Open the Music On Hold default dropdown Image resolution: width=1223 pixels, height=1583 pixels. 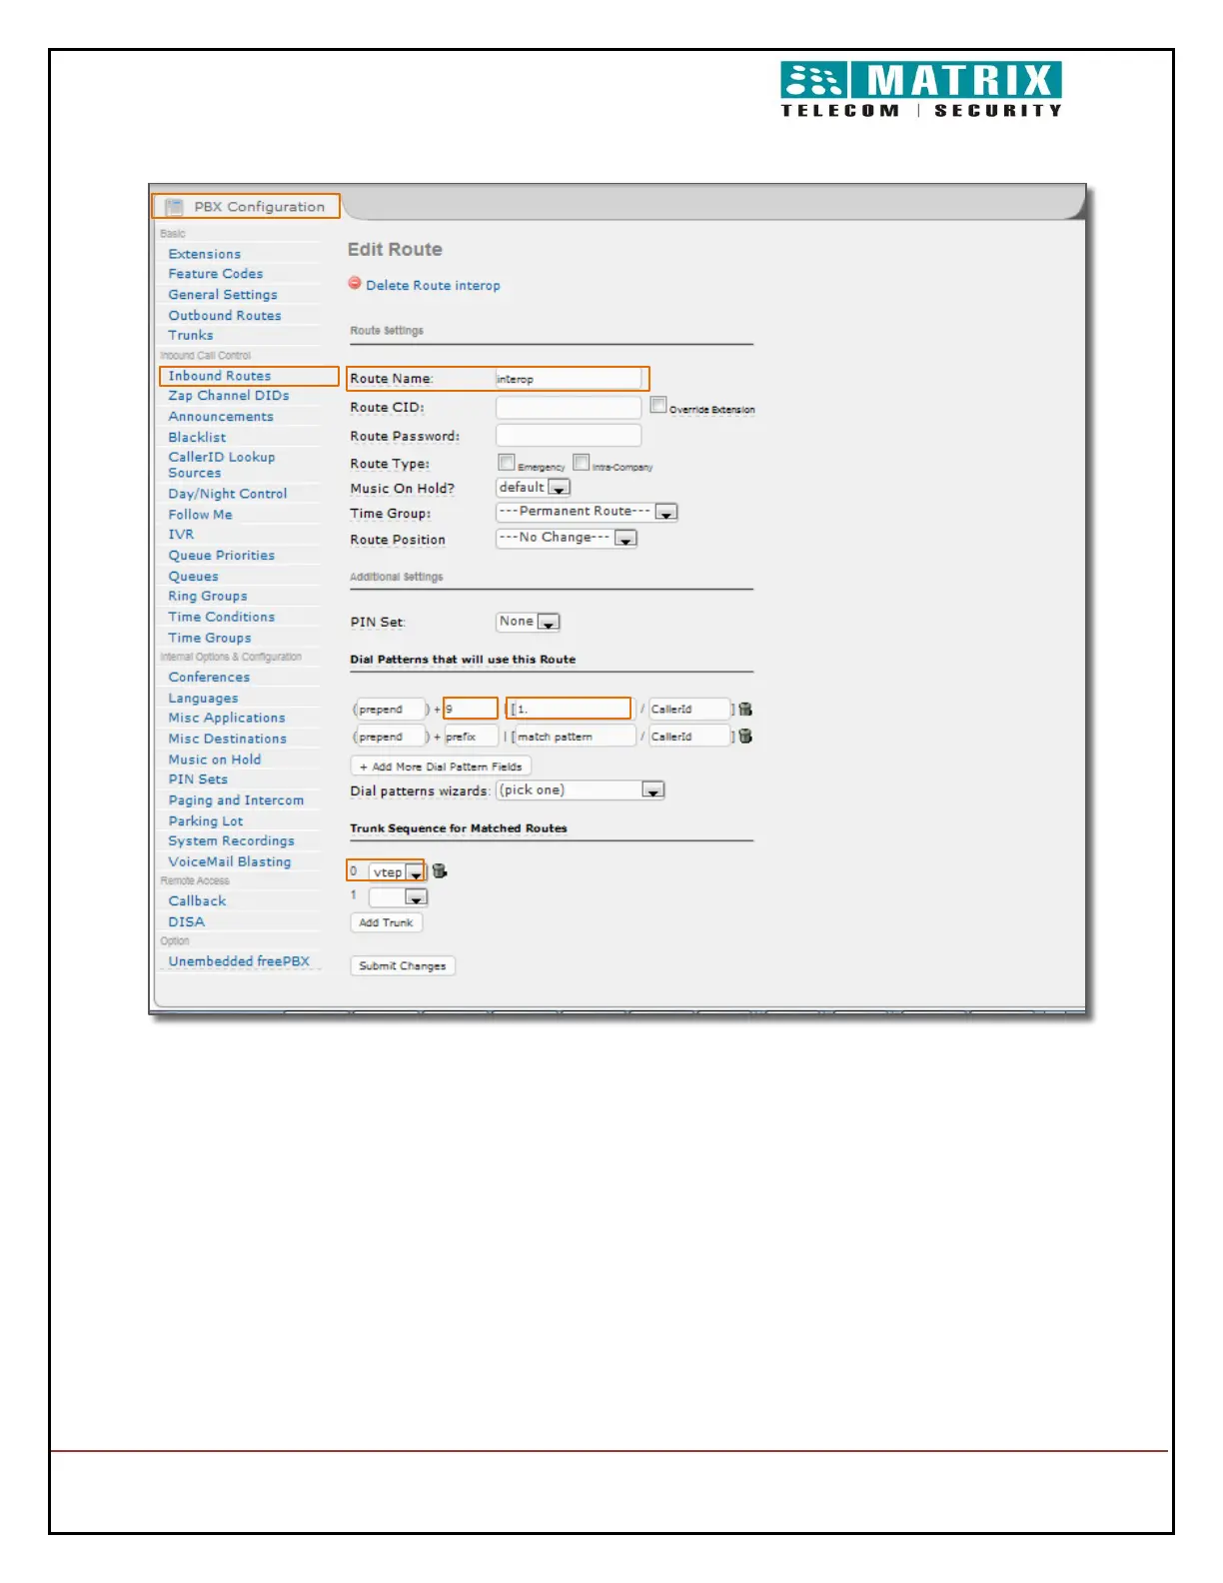[534, 488]
